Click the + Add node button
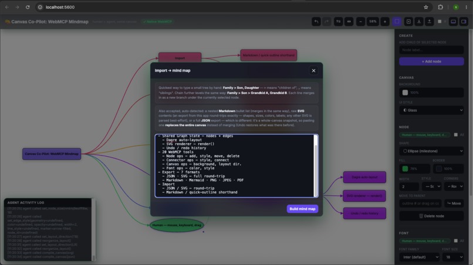This screenshot has width=473, height=265. (431, 61)
